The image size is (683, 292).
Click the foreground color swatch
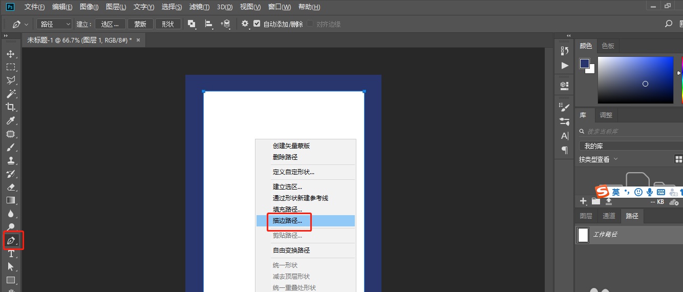click(x=585, y=64)
